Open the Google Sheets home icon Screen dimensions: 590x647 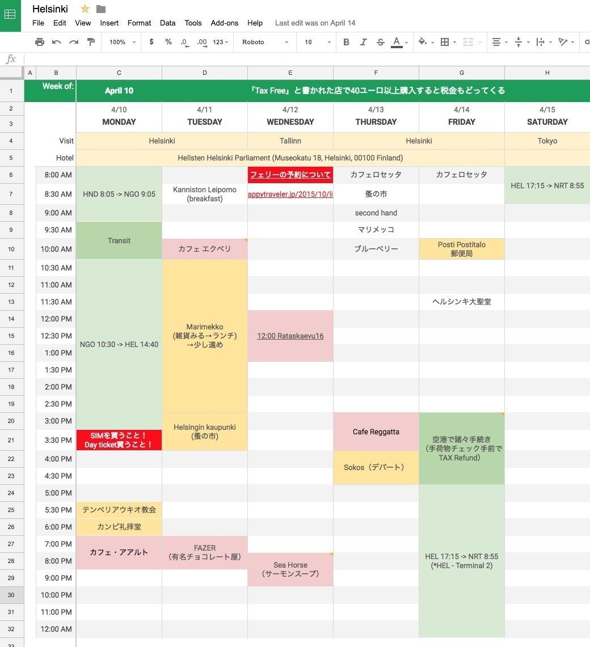[10, 15]
